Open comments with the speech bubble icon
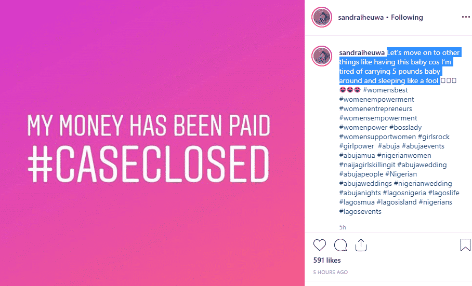The image size is (472, 286). tap(340, 245)
